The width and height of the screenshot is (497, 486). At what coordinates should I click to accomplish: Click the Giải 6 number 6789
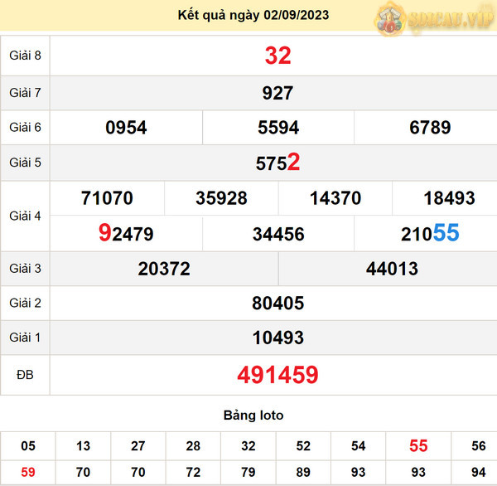[x=430, y=128]
